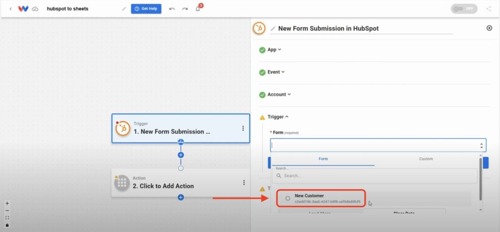Switch to the Custom tab
The width and height of the screenshot is (500, 232).
click(426, 159)
